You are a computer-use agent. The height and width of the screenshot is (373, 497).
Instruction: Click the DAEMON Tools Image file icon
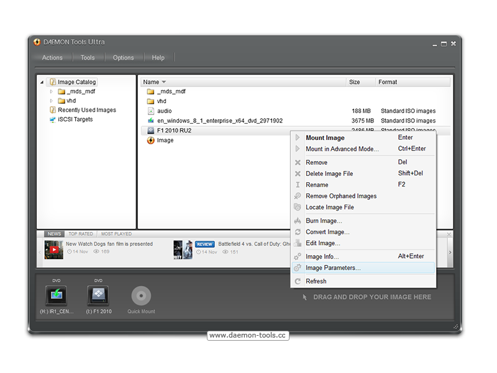coord(150,140)
